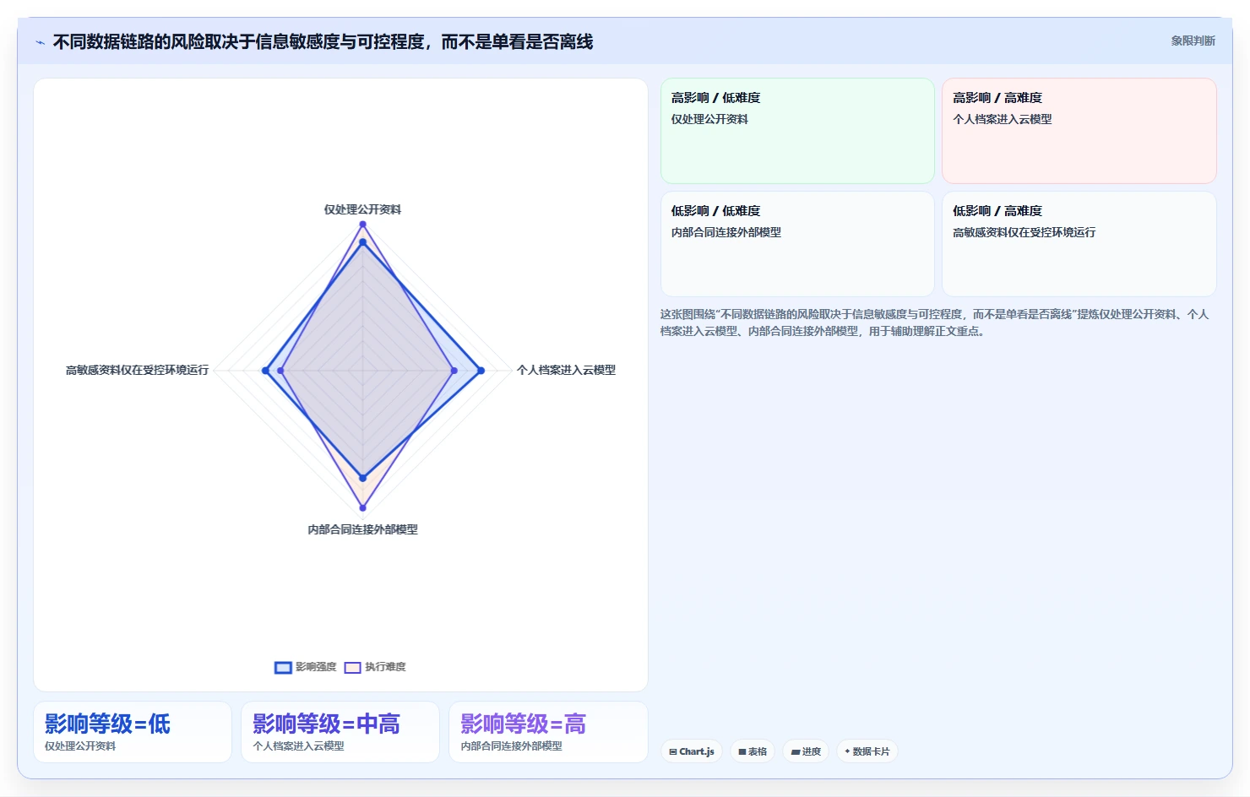The width and height of the screenshot is (1250, 797).
Task: Click the 影响强度 point on 高敏感资料仅在受控环境运行 axis
Action: tap(265, 371)
